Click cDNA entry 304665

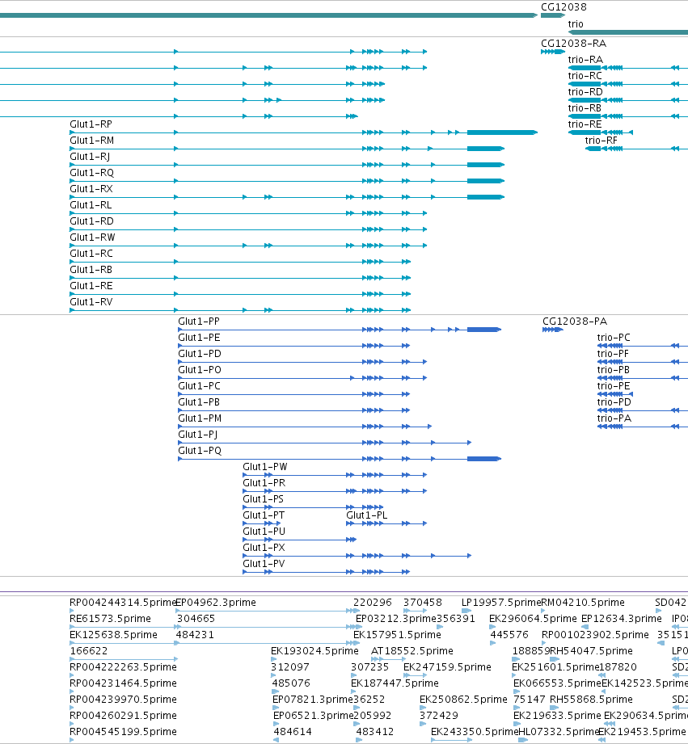[196, 618]
